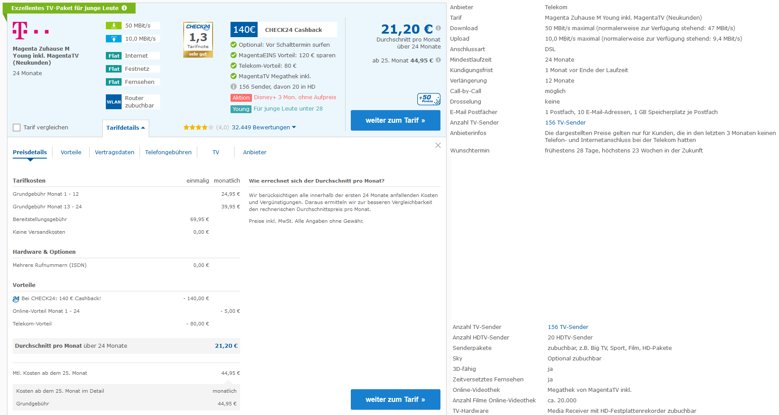The image size is (779, 415).
Task: Open 156 TV-Sender link in contract table
Action: coord(565,123)
